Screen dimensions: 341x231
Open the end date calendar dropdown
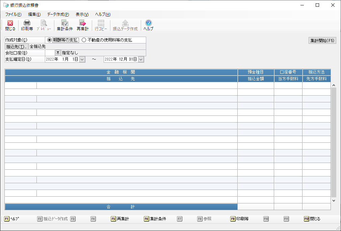141,59
